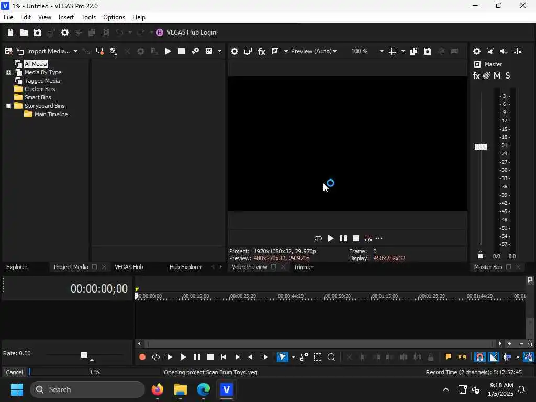Toggle the Split Screen View icon
Viewport: 536px width, 402px height.
coord(275,51)
